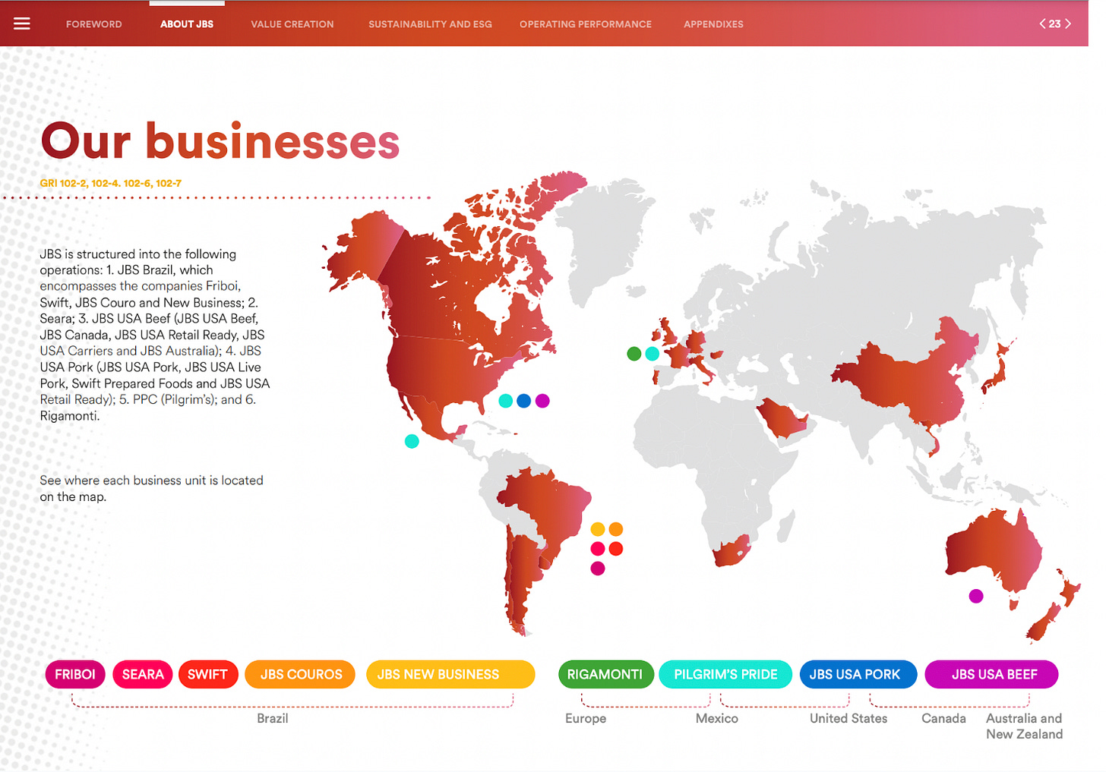Click the SWIFT brand pill

208,674
